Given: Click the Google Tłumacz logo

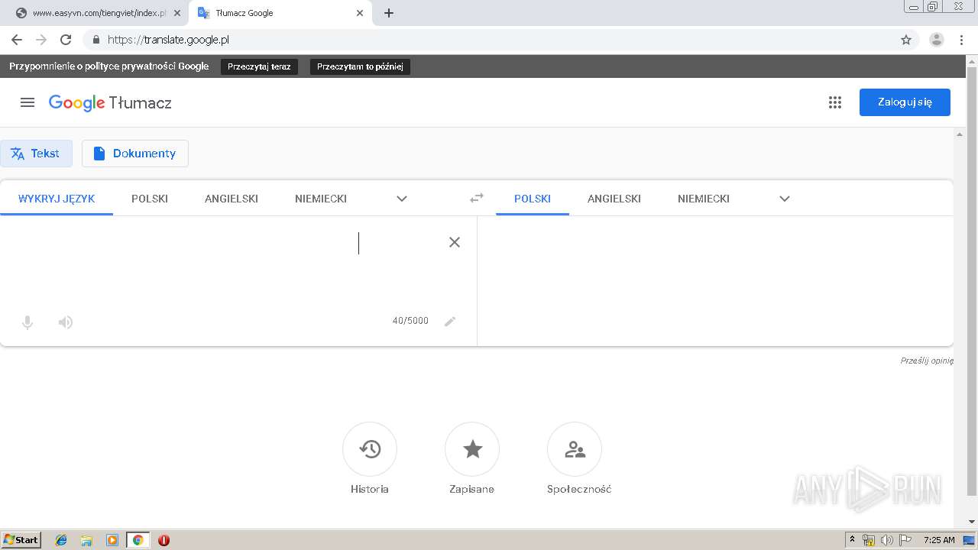Looking at the screenshot, I should [110, 103].
